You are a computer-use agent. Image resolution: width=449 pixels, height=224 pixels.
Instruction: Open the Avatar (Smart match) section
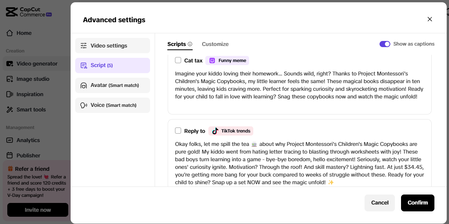112,85
